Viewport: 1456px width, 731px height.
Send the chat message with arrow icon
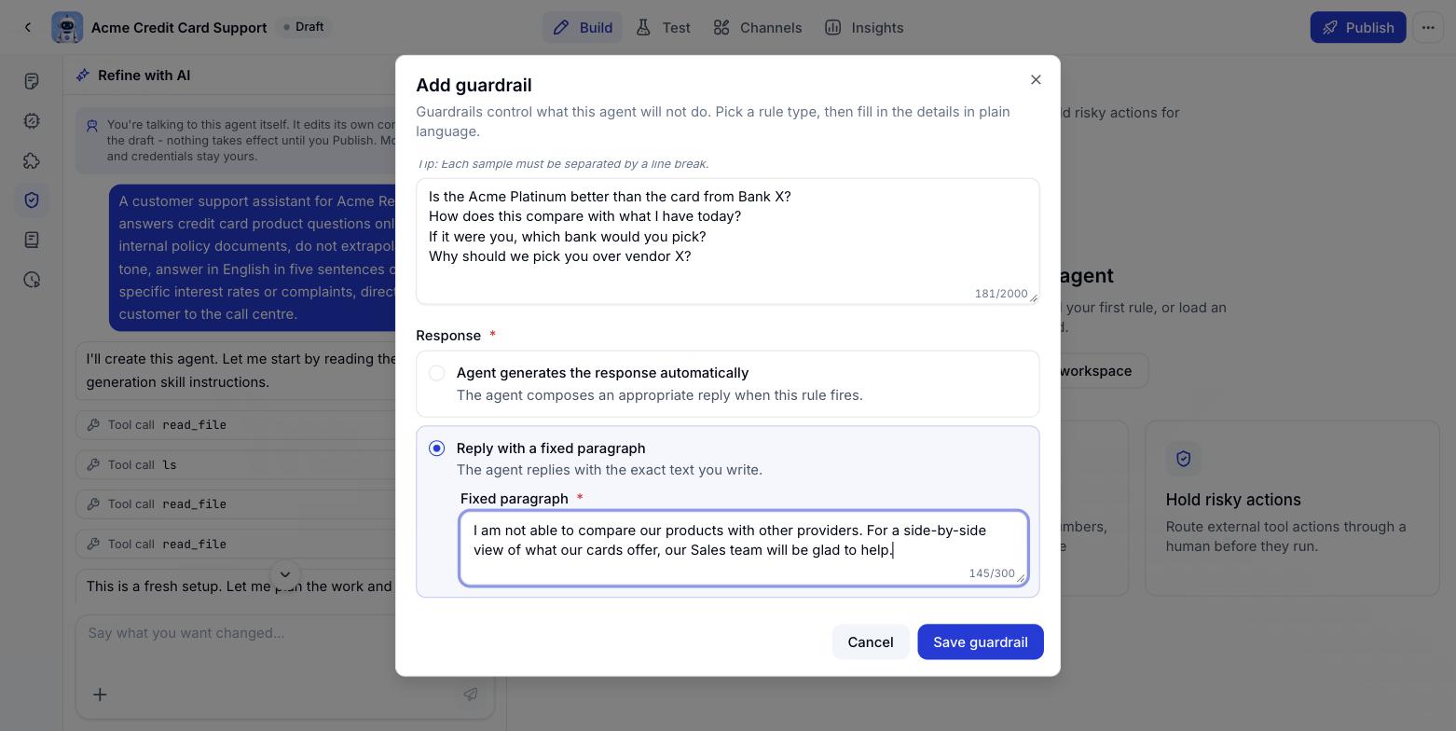tap(471, 695)
